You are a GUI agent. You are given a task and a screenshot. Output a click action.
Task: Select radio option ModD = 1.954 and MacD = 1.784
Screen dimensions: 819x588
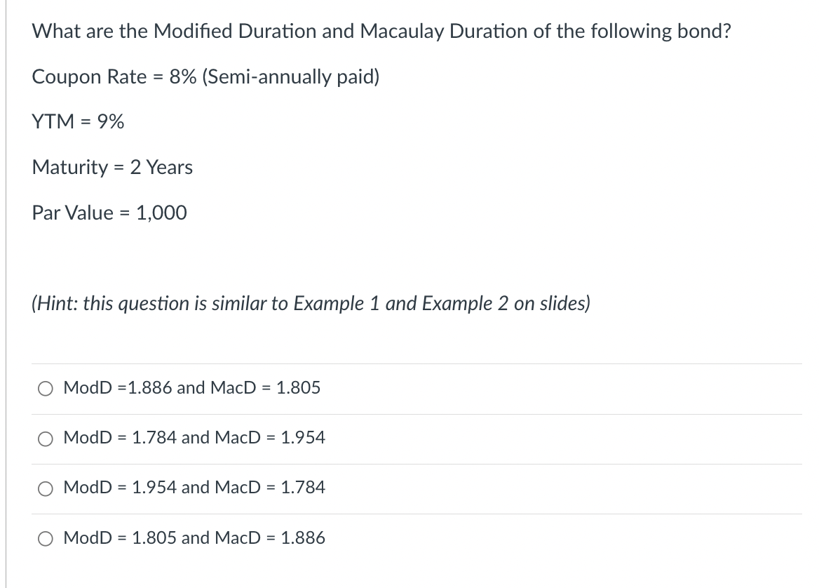coord(46,488)
